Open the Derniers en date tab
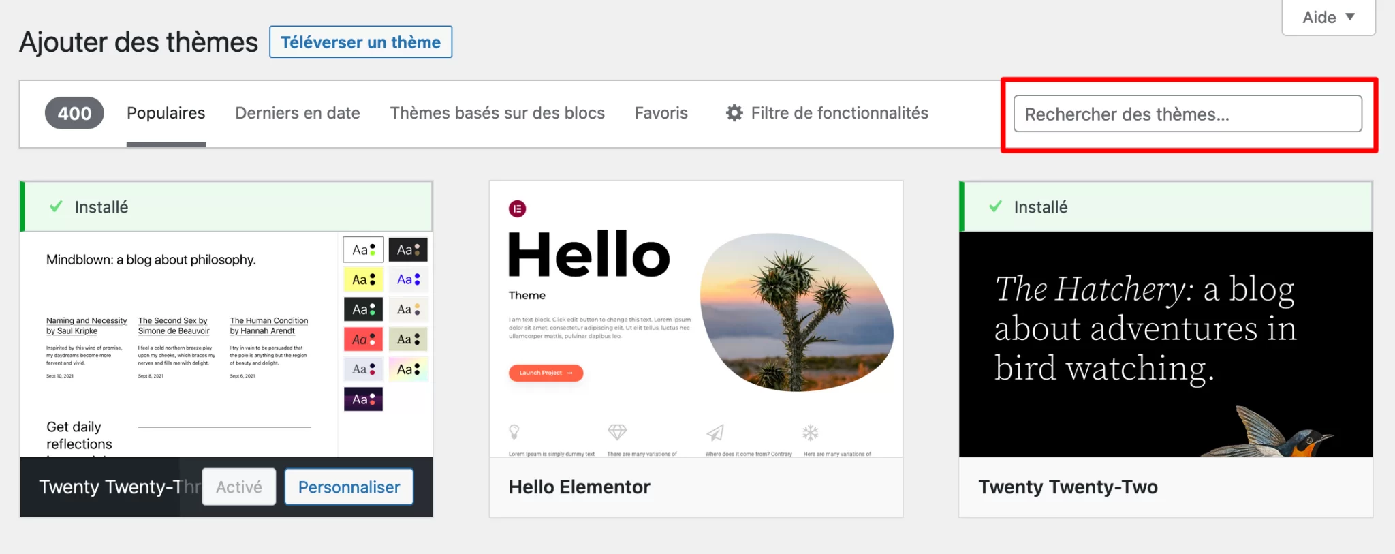1395x554 pixels. pos(298,113)
